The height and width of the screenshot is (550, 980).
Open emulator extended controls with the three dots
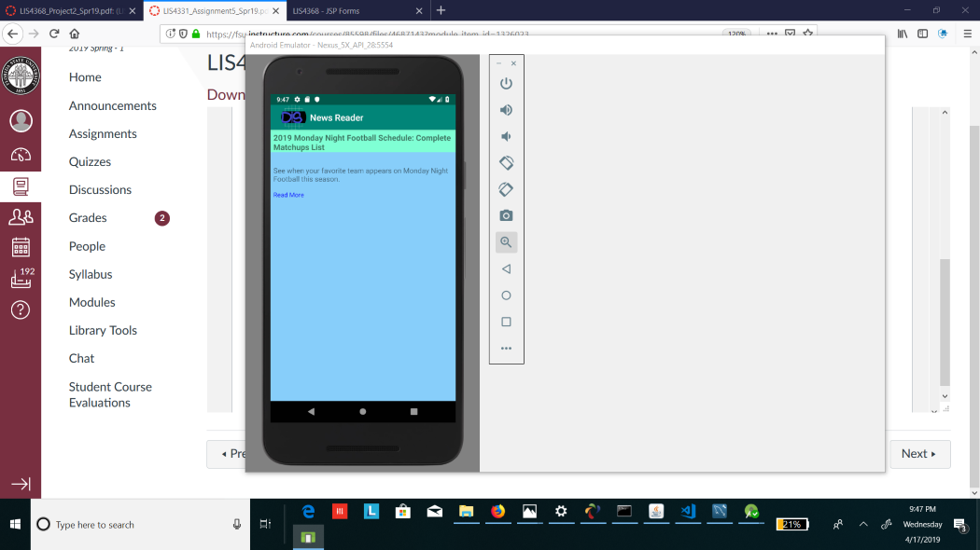click(x=506, y=349)
